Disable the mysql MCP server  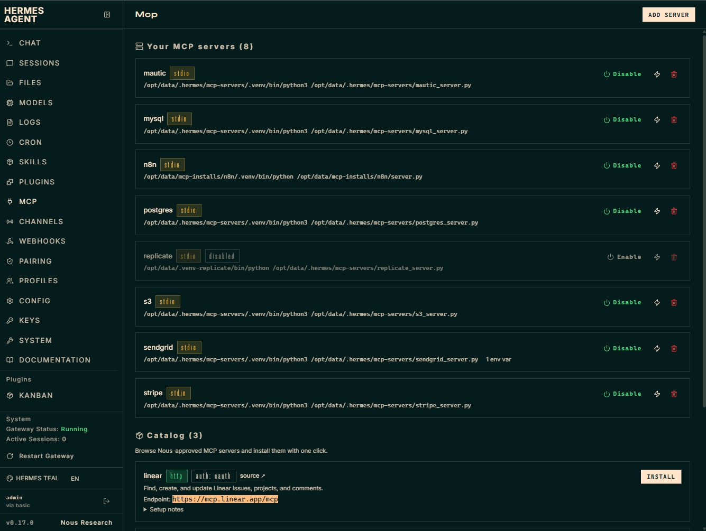(622, 120)
